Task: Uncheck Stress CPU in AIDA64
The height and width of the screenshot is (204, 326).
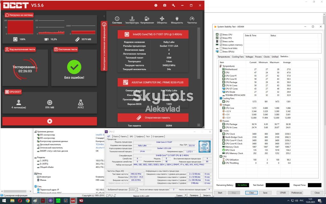Action: coord(221,34)
